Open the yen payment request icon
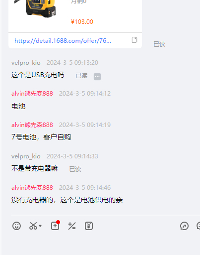 89,226
